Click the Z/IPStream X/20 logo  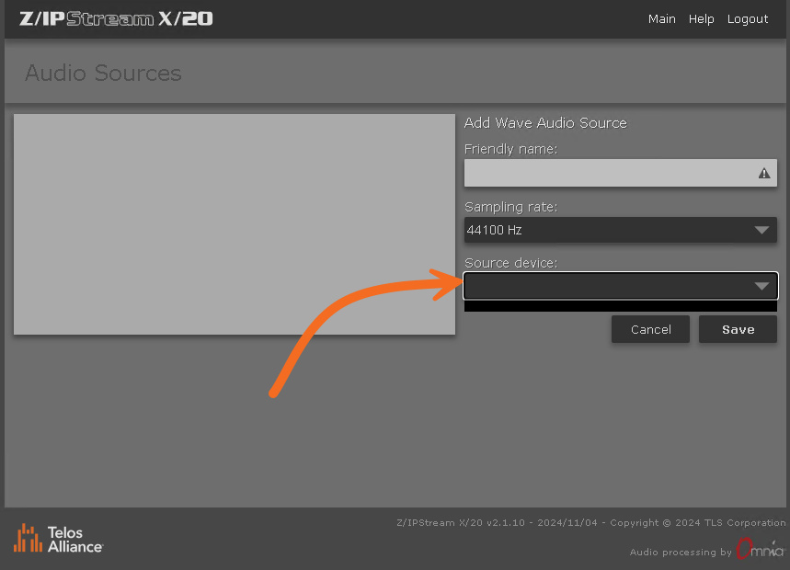pos(116,18)
